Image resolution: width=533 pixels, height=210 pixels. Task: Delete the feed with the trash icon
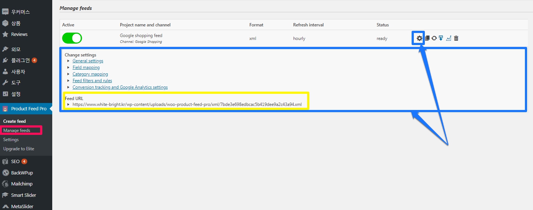(456, 38)
